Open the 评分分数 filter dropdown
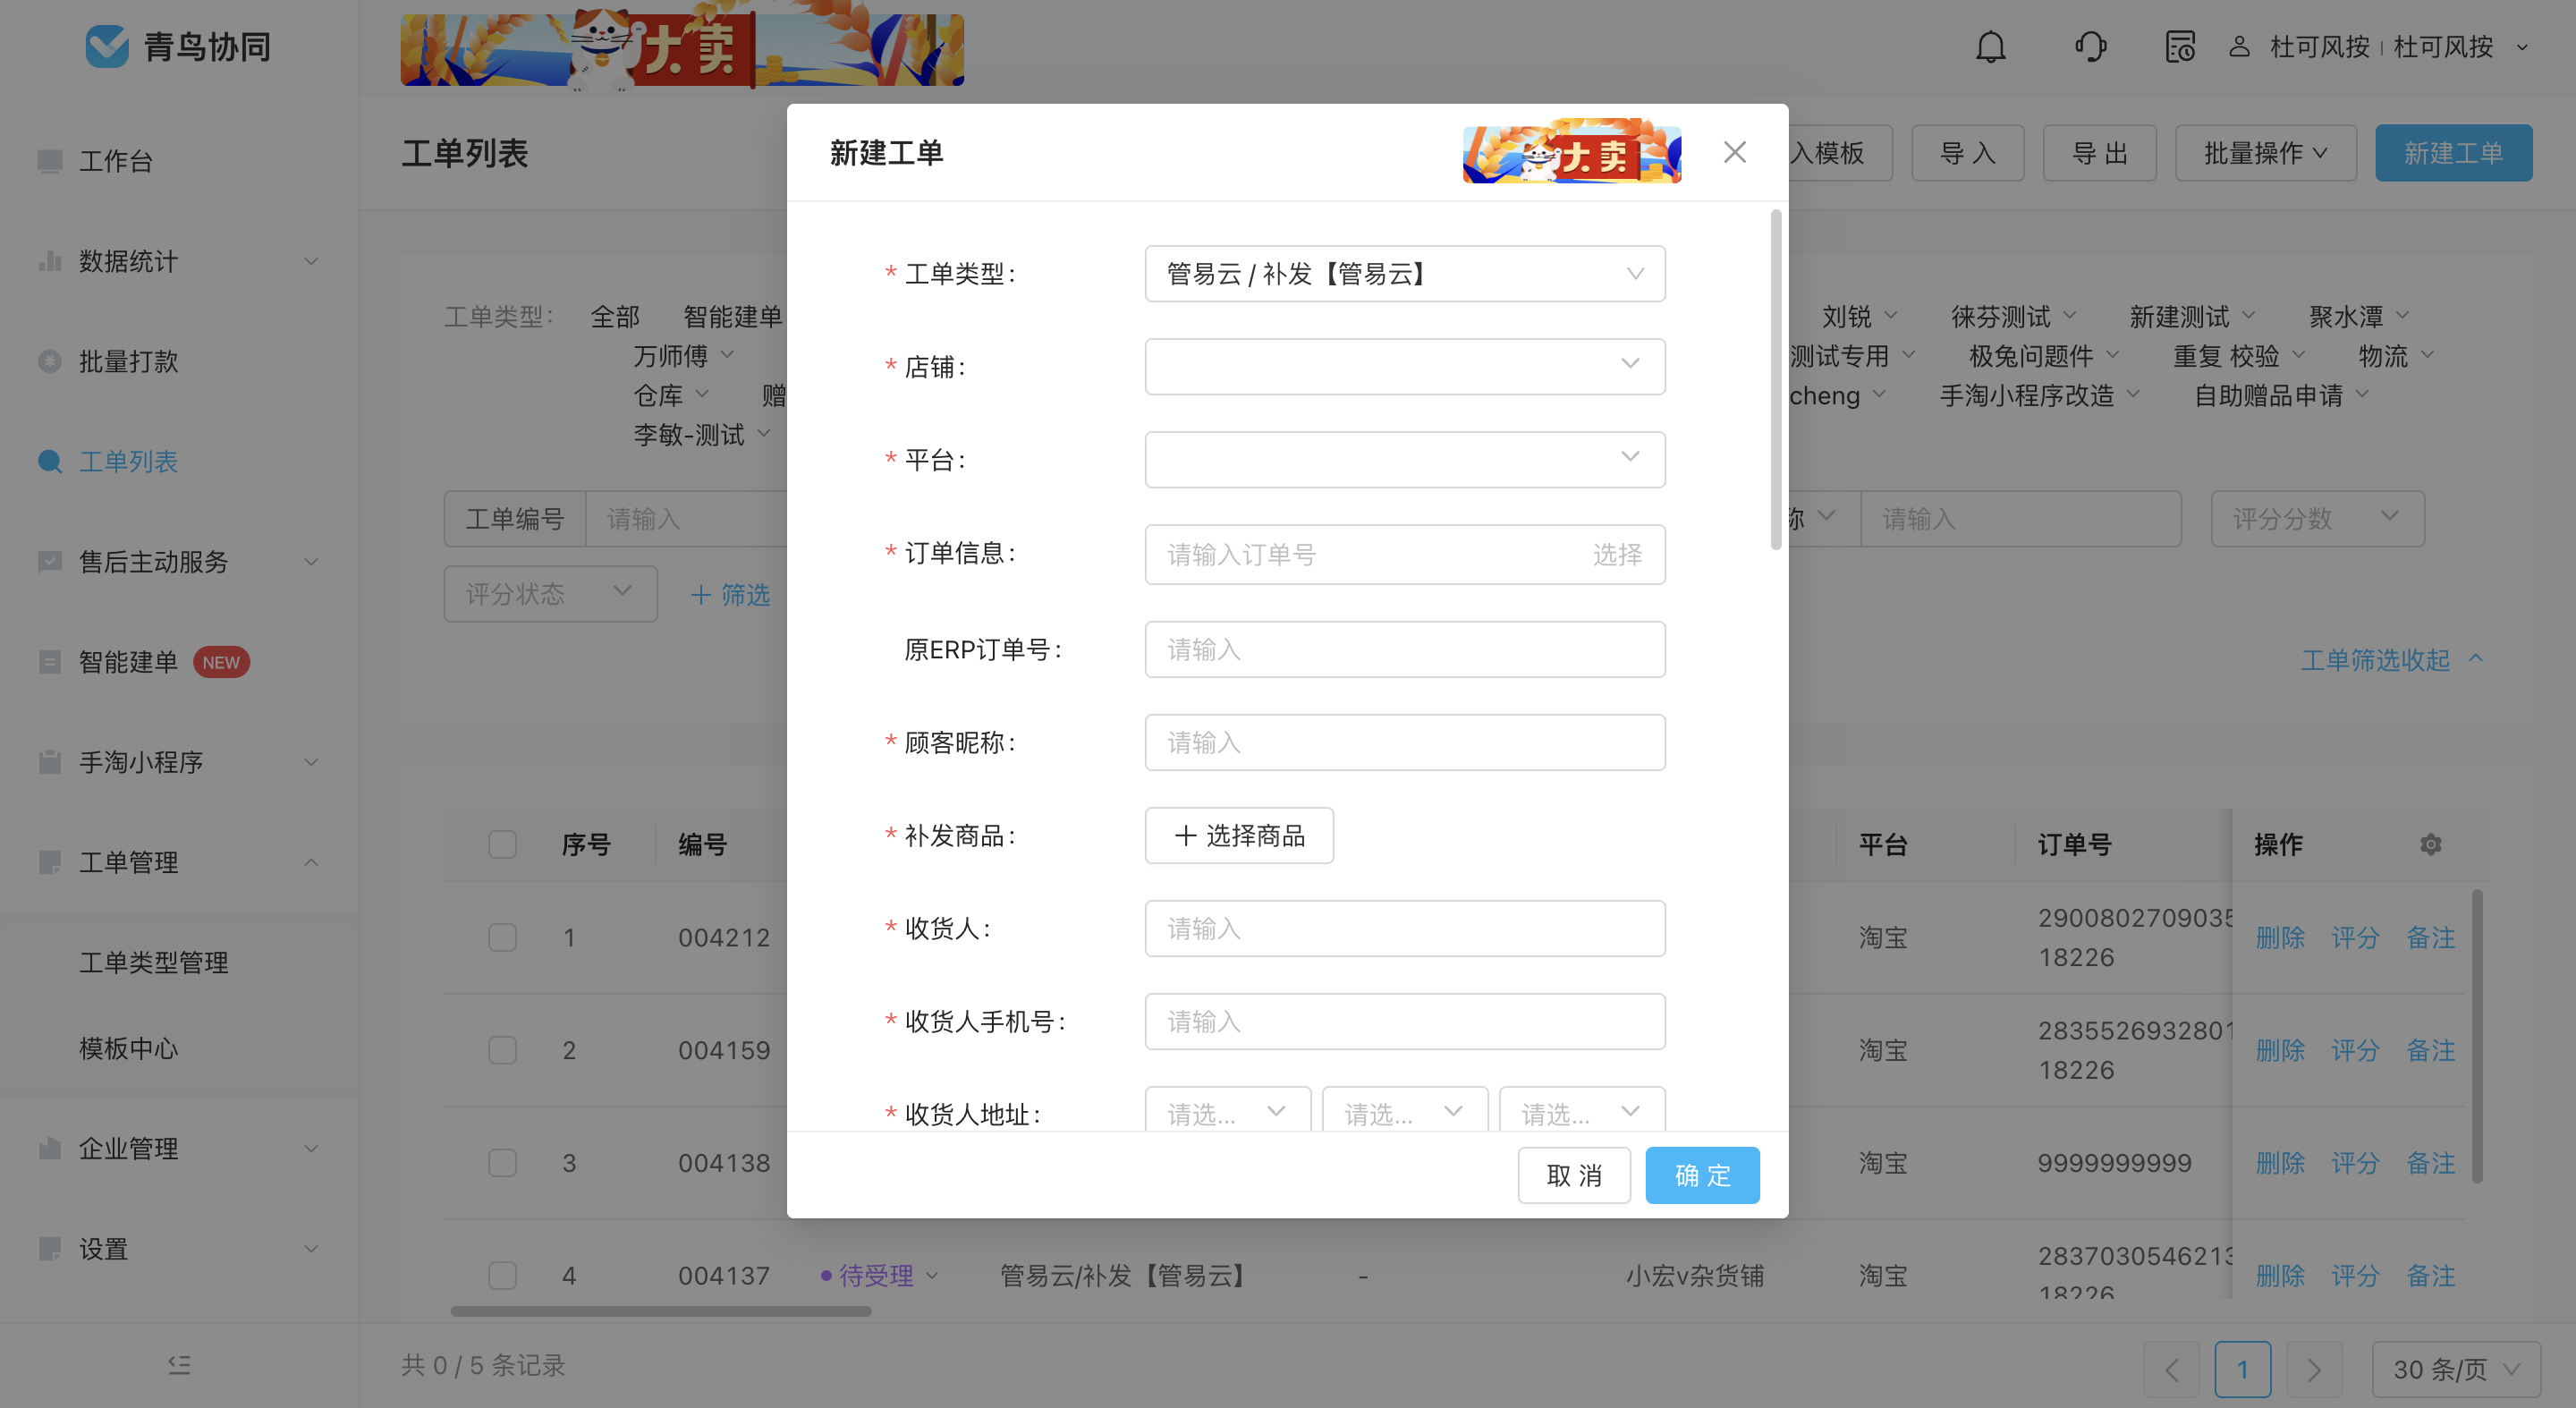The image size is (2576, 1408). pos(2317,518)
